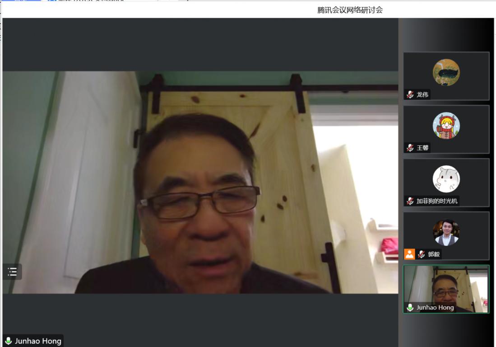Click green mic icon in Junhao Hong thumbnail
Viewport: 496px width, 347px height.
coord(410,308)
